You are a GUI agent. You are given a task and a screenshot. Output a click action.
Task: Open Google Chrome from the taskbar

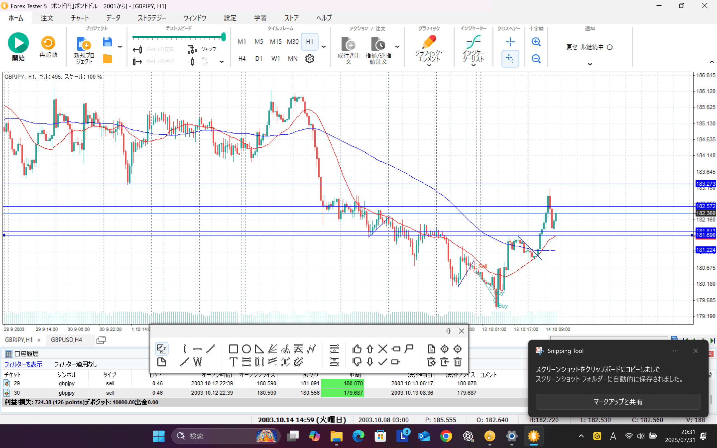446,436
